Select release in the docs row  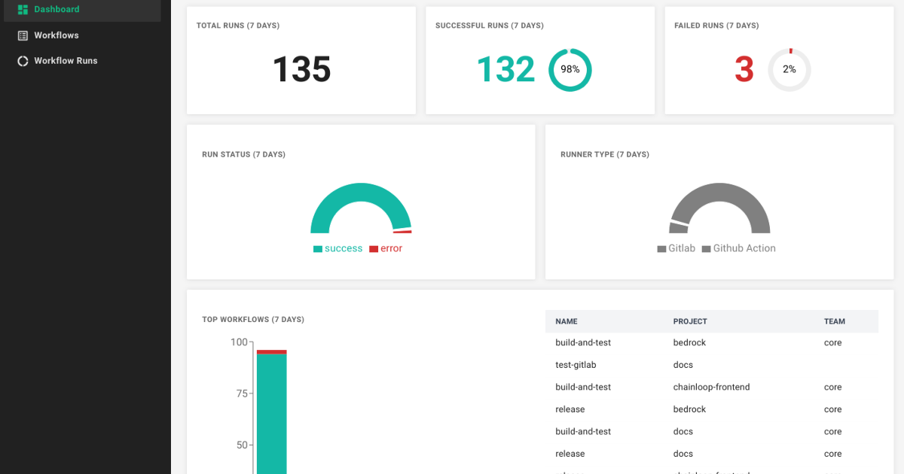[x=570, y=454]
